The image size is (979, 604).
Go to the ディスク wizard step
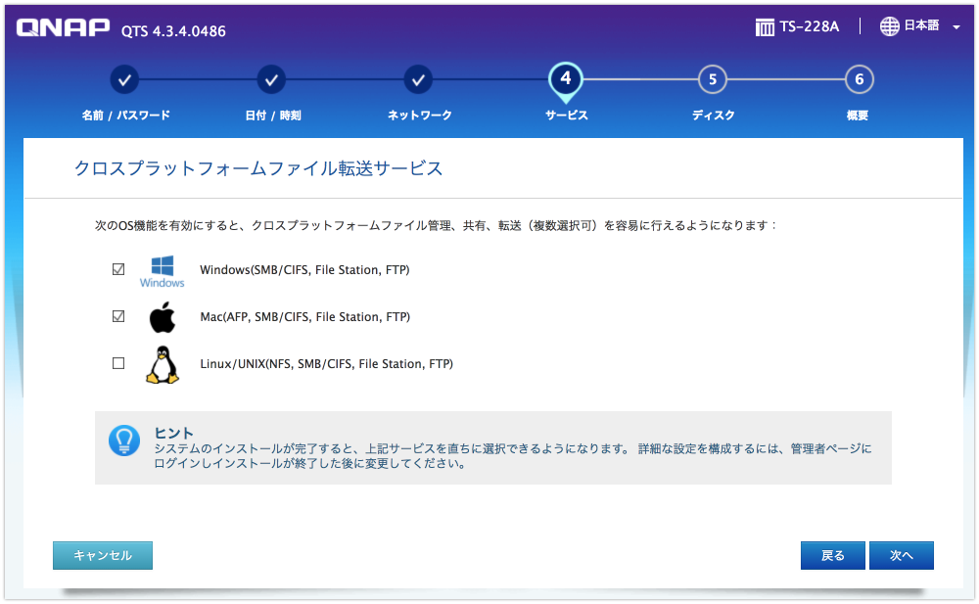point(713,79)
